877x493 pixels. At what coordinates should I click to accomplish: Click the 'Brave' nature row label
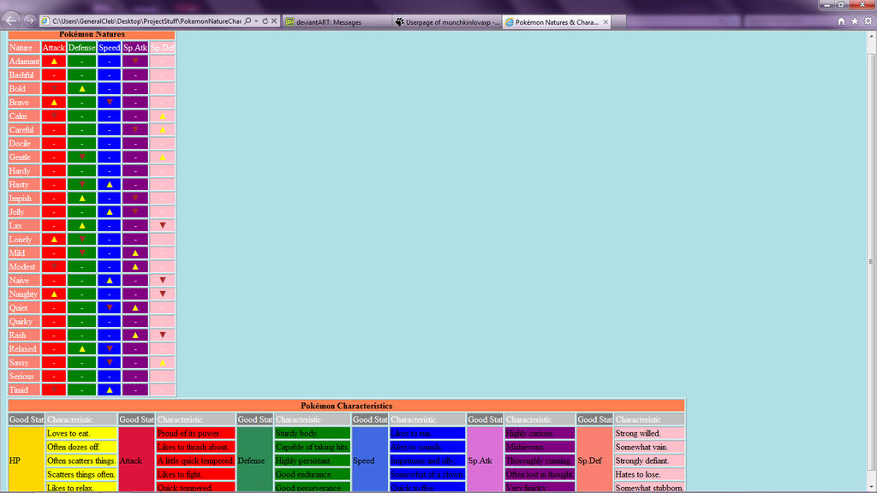tap(24, 103)
